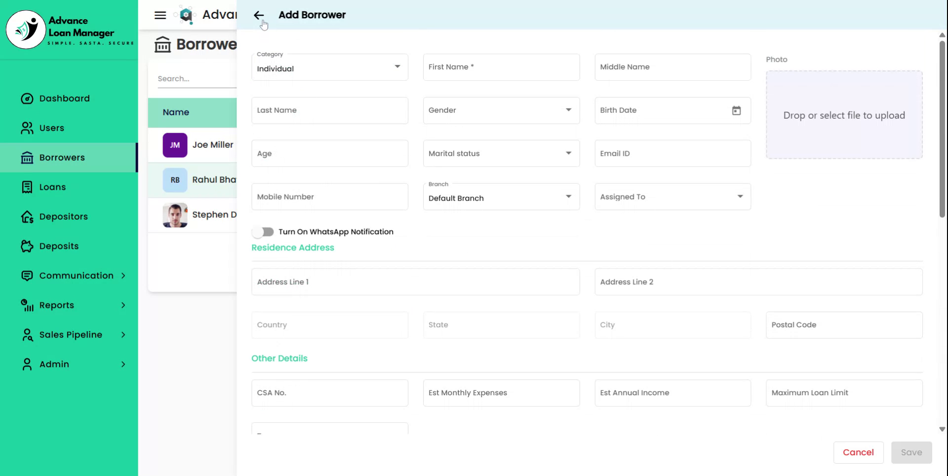This screenshot has height=476, width=948.
Task: Enable WhatsApp Notification toggle
Action: coord(263,232)
